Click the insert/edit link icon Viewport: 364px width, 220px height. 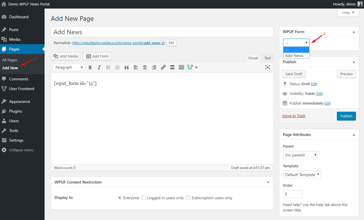pyautogui.click(x=163, y=68)
